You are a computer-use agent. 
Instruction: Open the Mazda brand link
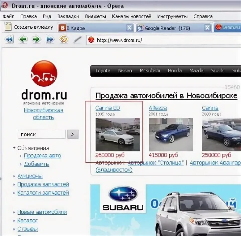[x=196, y=71]
